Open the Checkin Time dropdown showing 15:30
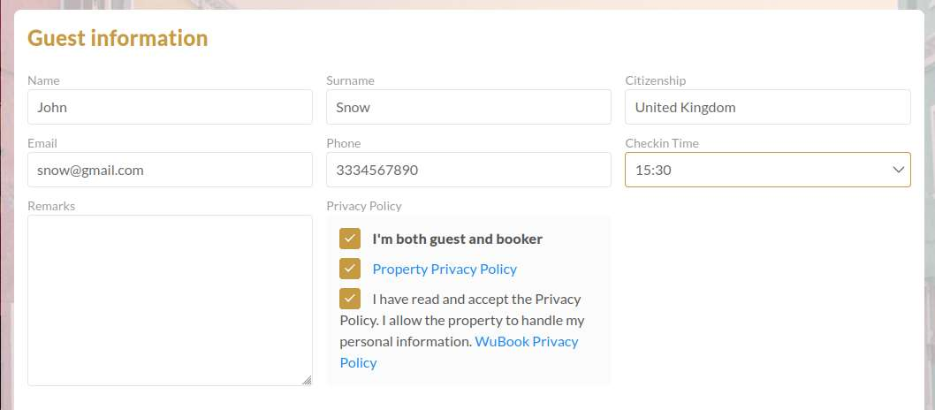The height and width of the screenshot is (410, 935). [767, 170]
